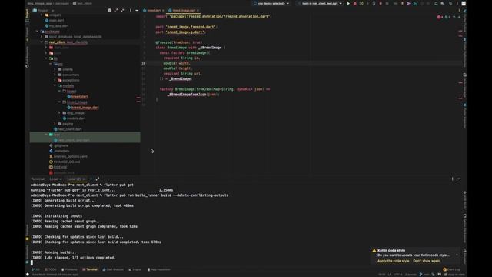The height and width of the screenshot is (277, 492).
Task: Open Terminal panel options menu
Action: (x=452, y=179)
